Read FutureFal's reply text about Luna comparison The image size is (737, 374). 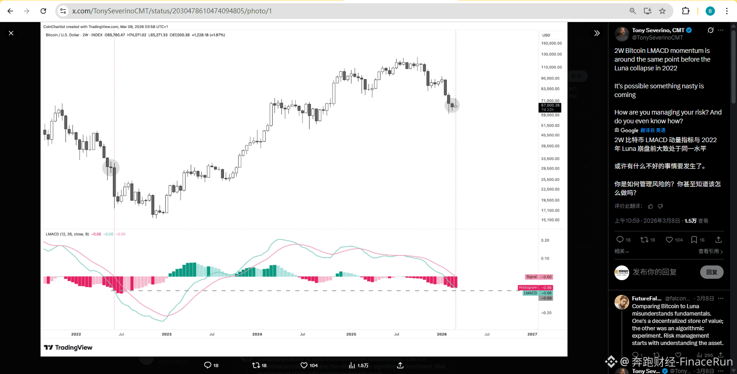pos(678,325)
